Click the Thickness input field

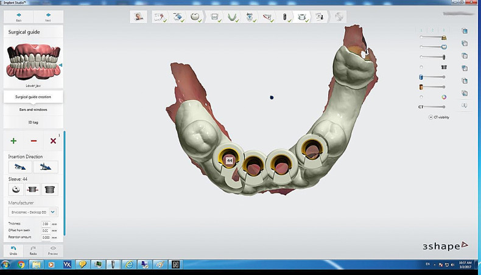(x=46, y=224)
